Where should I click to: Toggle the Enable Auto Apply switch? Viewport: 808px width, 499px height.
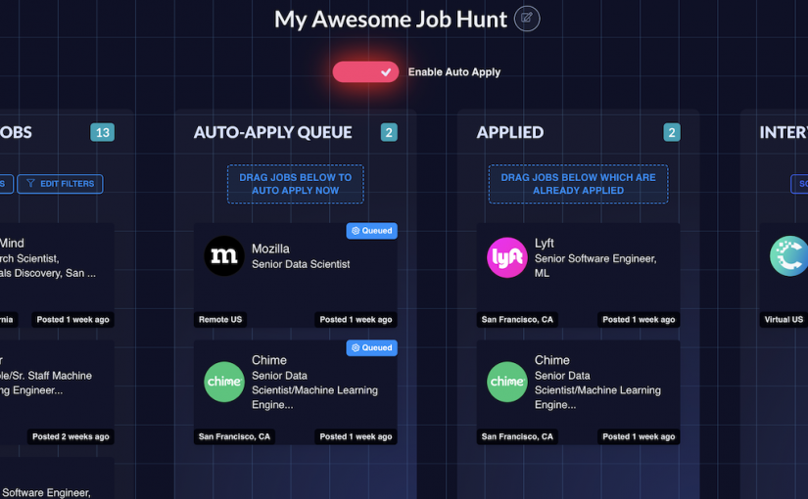(x=364, y=71)
